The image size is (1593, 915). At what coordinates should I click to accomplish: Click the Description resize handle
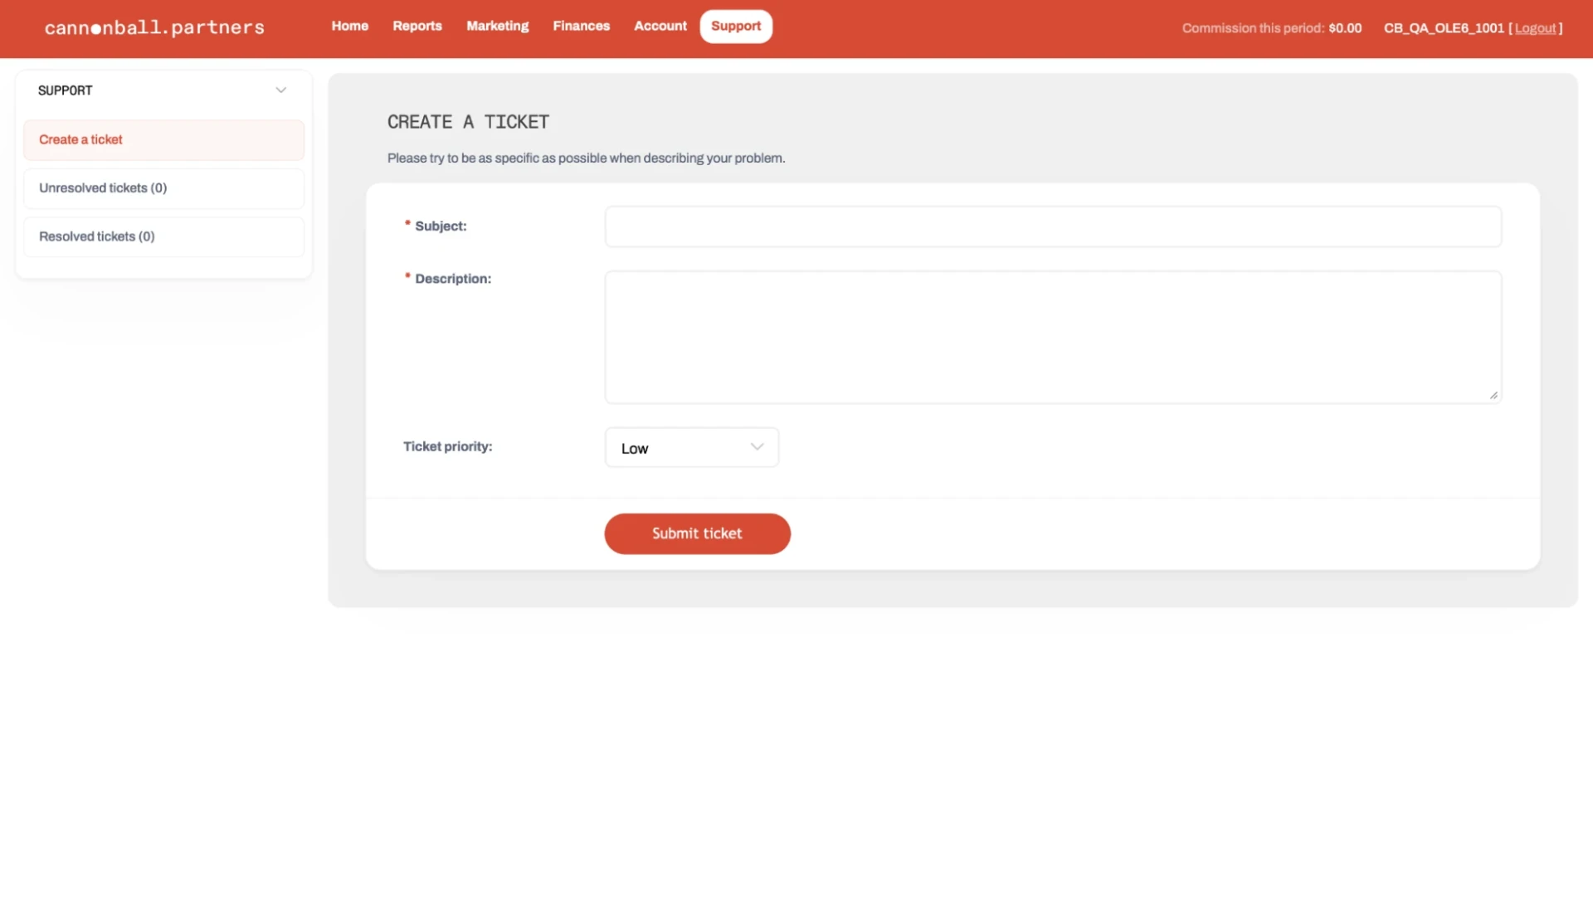tap(1493, 396)
